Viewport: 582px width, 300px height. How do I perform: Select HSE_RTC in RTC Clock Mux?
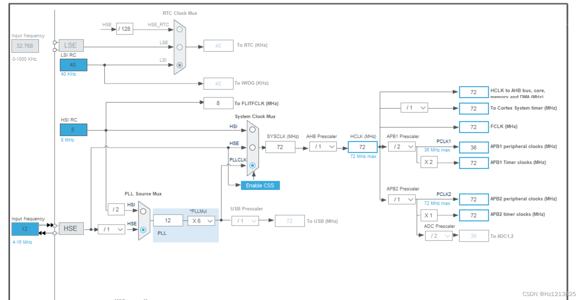coord(180,29)
